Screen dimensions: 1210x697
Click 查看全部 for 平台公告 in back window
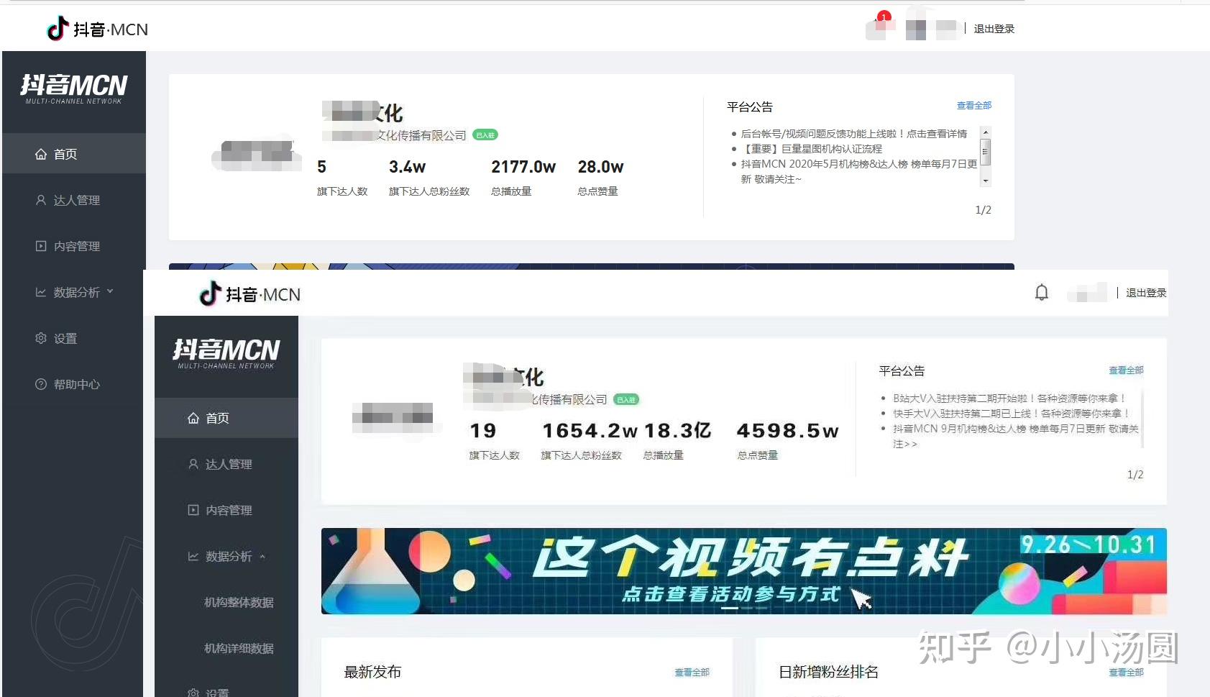974,106
